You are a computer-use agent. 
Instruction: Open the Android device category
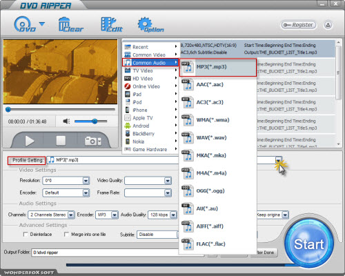point(150,126)
